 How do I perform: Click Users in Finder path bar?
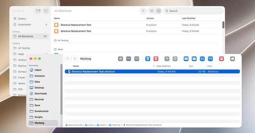89,125
